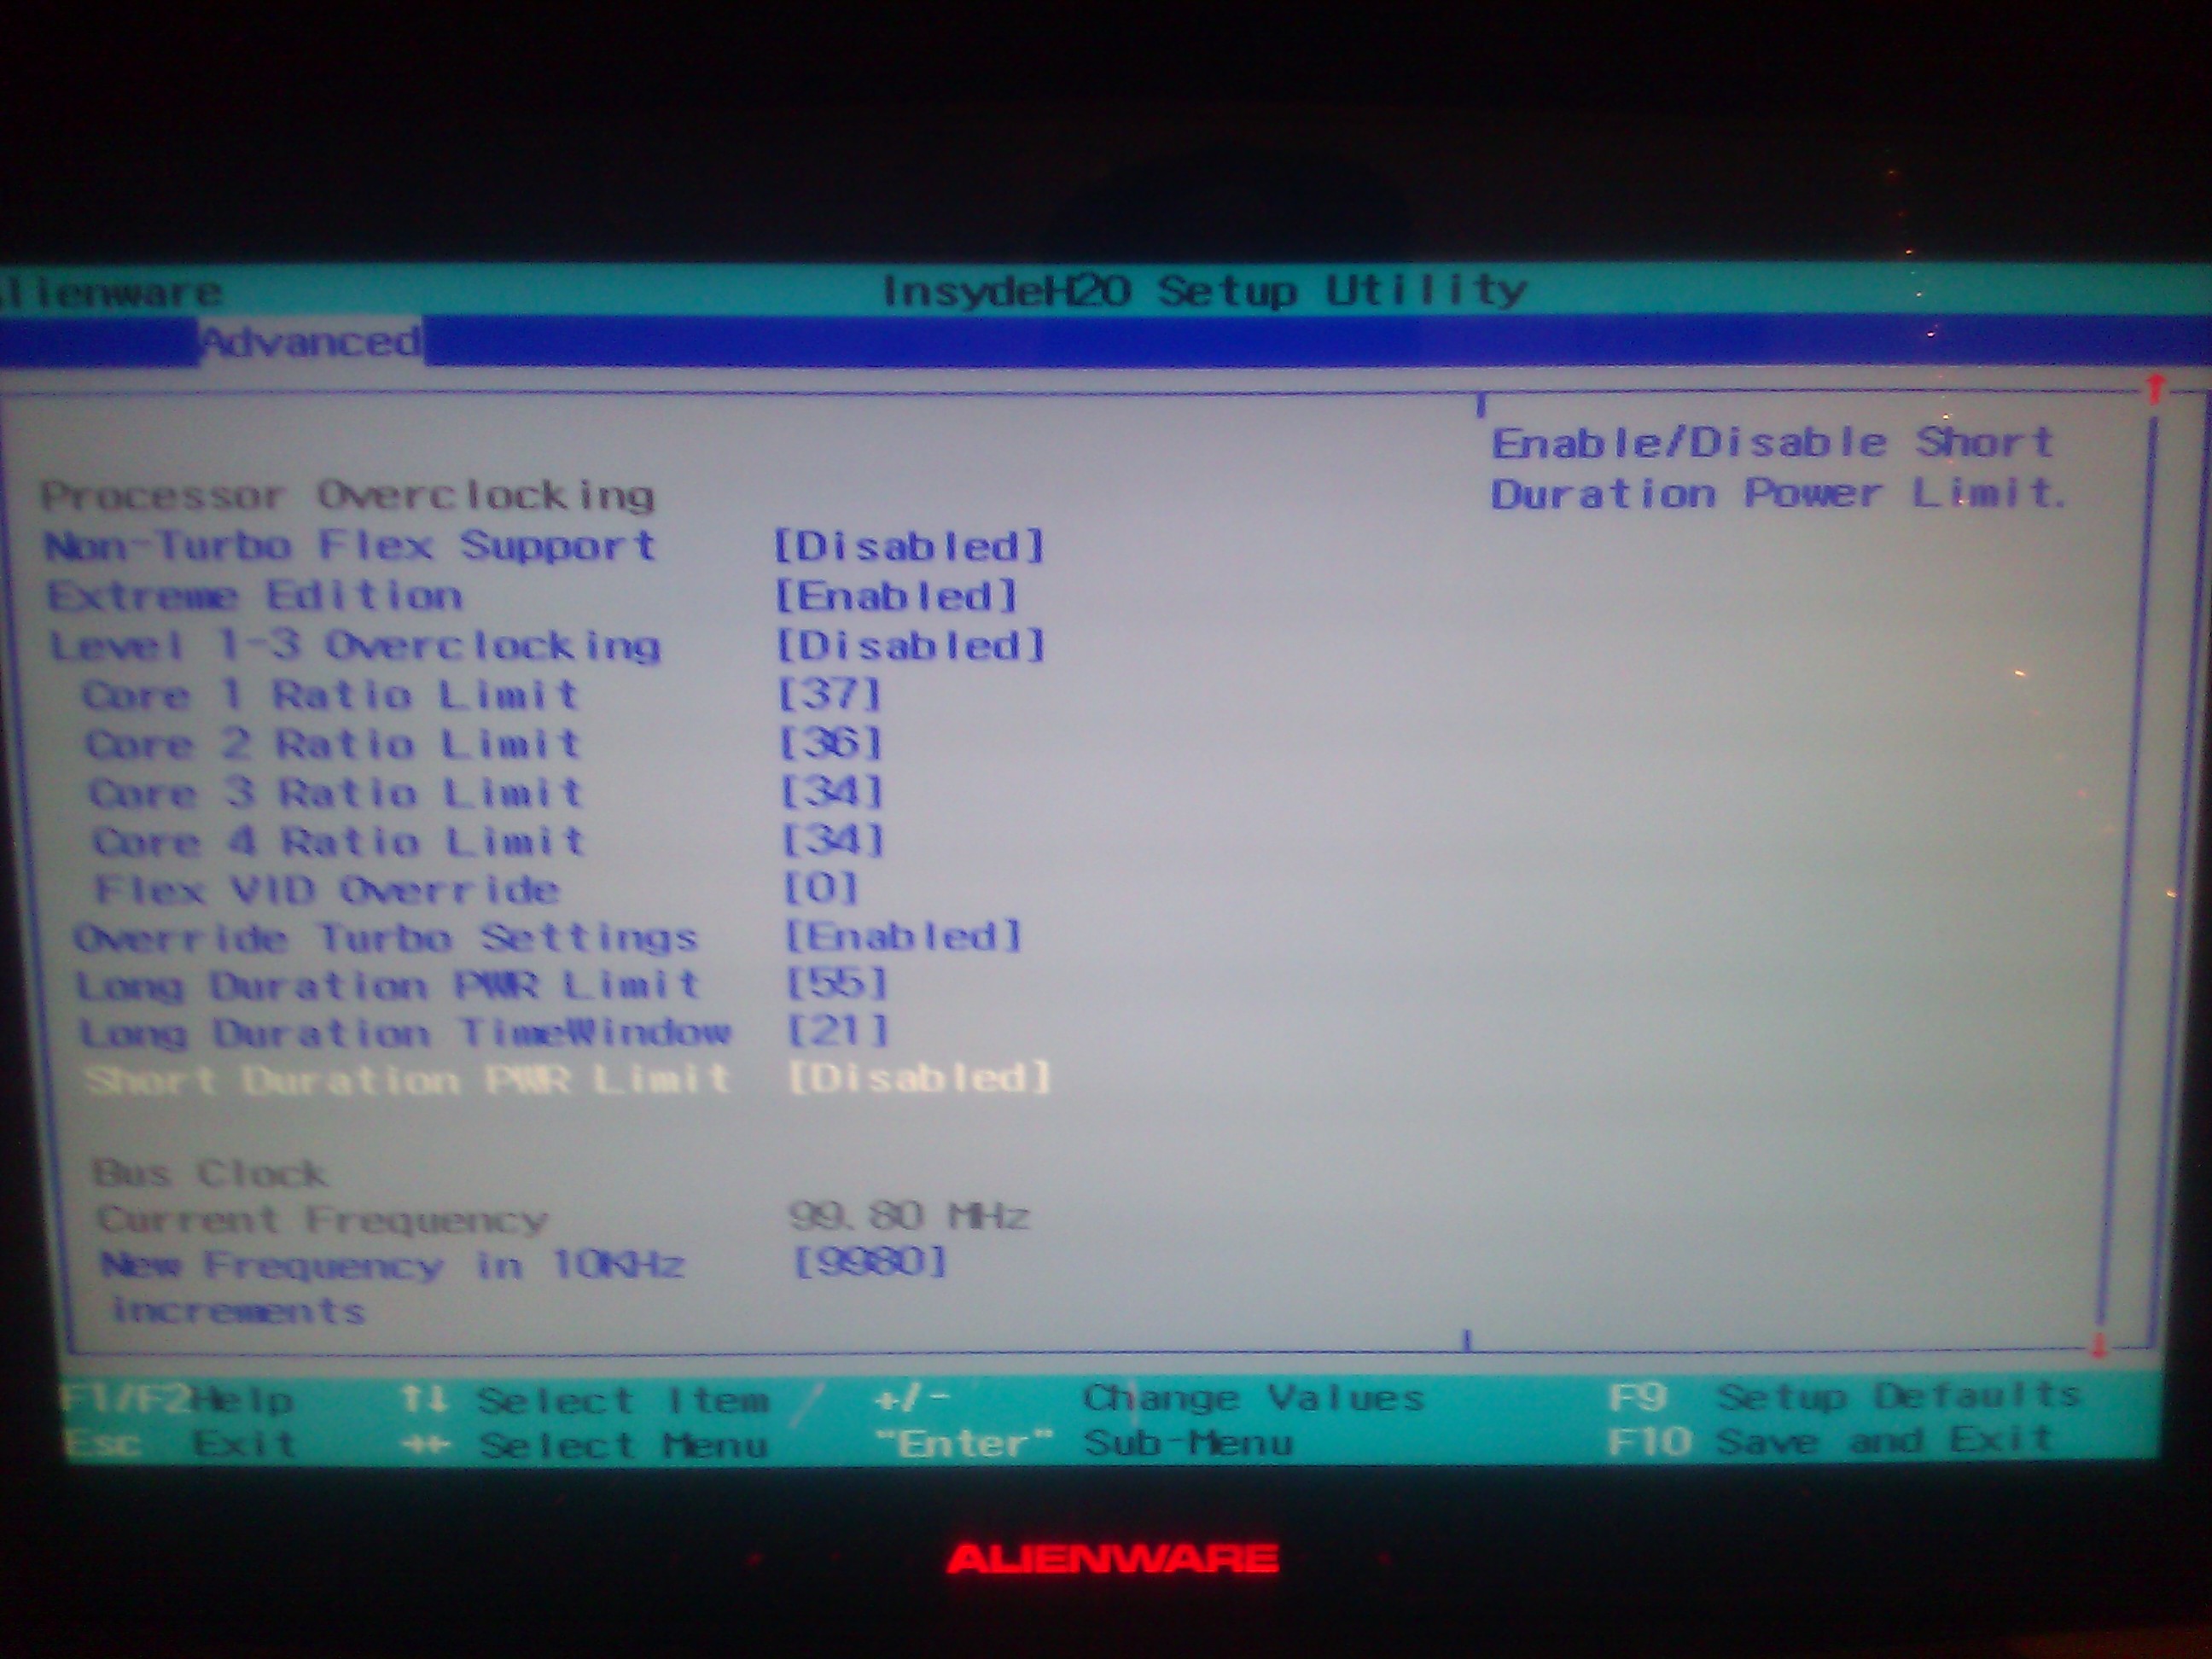Click the Long Duration TimeWindow label
Image resolution: width=2212 pixels, height=1659 pixels.
click(405, 1033)
